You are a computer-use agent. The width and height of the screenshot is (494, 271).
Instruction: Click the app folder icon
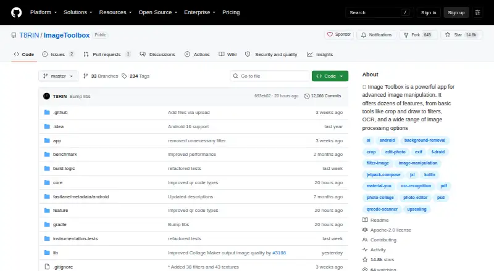point(47,140)
